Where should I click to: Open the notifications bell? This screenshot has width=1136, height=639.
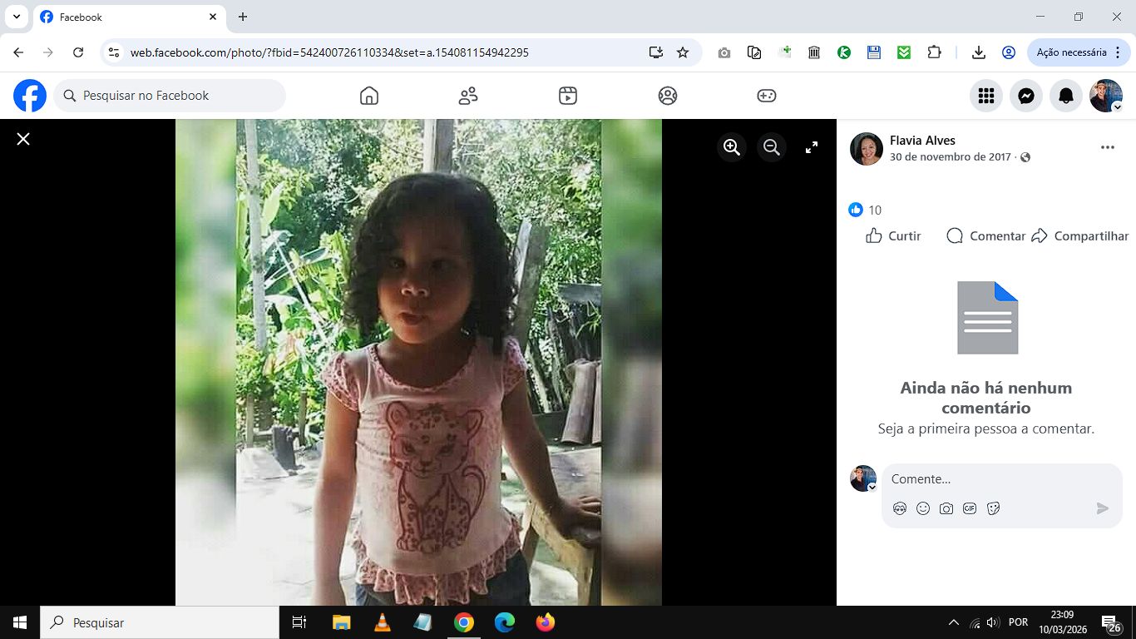click(x=1066, y=96)
